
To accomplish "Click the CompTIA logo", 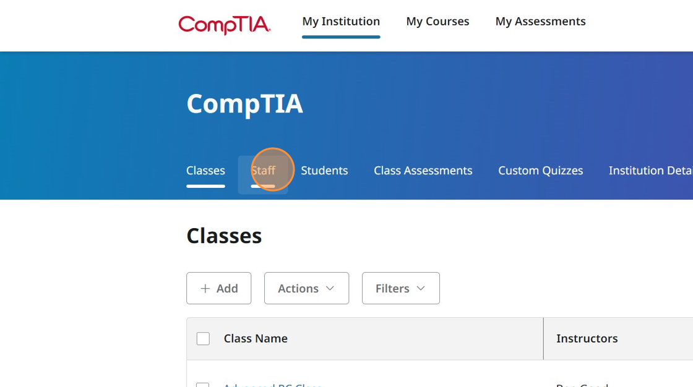I will 224,24.
